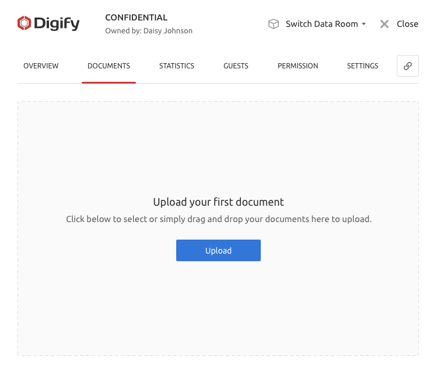Click the drag and drop instruction text
Viewport: 437px width, 374px height.
tap(218, 220)
